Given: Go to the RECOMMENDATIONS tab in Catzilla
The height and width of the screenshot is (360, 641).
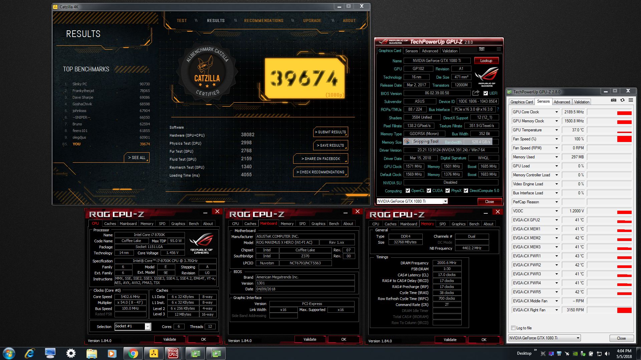Looking at the screenshot, I should coord(263,21).
